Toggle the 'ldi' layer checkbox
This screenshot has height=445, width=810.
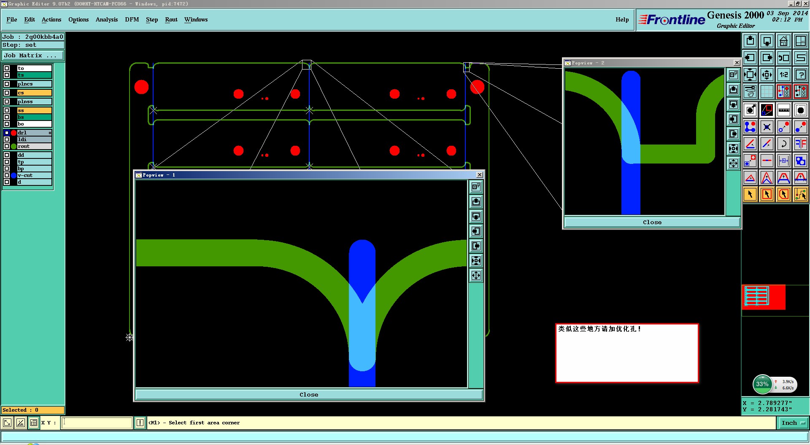pyautogui.click(x=7, y=139)
